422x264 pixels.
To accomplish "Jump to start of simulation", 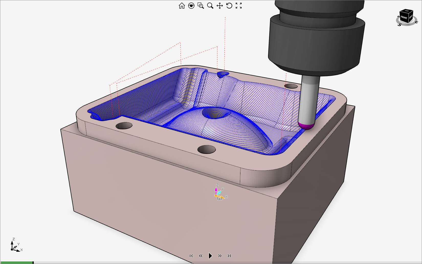I will point(191,256).
